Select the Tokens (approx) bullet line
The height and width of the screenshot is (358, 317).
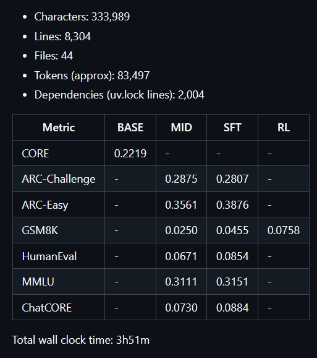pyautogui.click(x=92, y=76)
